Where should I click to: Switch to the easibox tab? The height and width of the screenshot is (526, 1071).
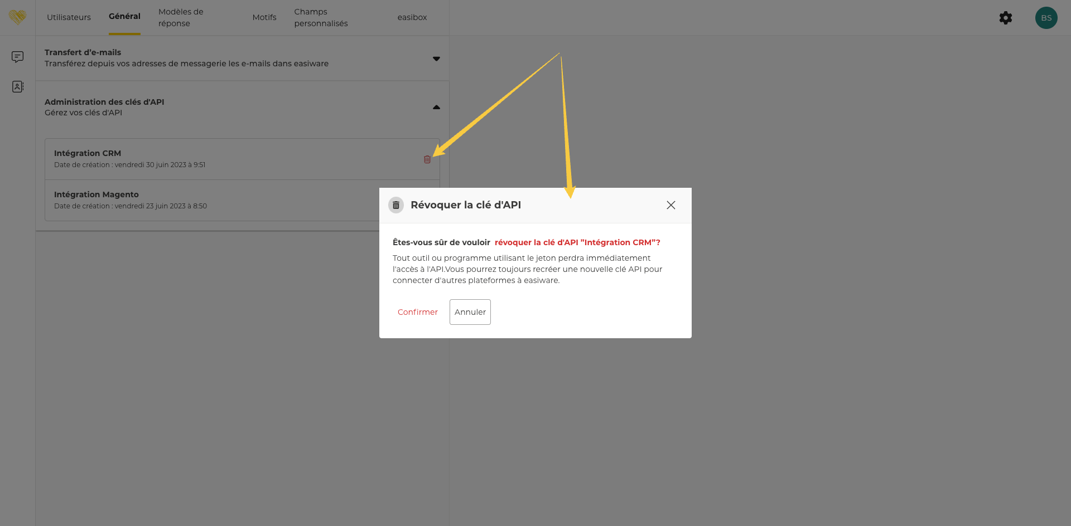[x=412, y=17]
